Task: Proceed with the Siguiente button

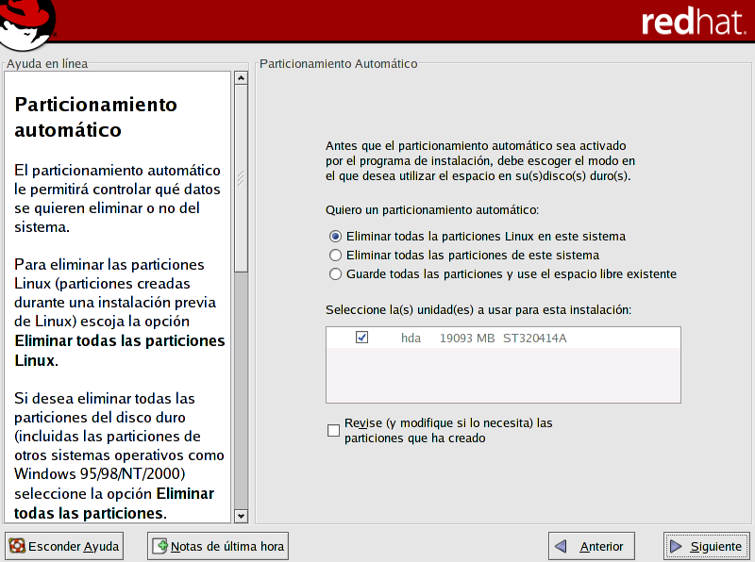Action: (706, 546)
